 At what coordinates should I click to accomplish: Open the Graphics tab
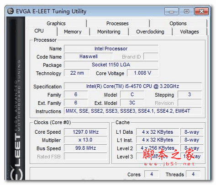56,23
